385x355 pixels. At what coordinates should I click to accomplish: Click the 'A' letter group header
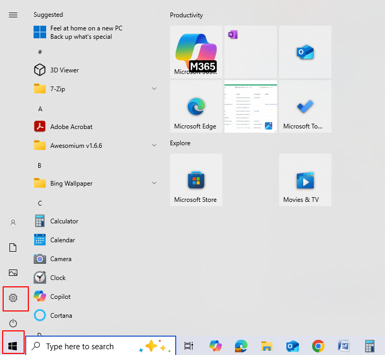40,109
